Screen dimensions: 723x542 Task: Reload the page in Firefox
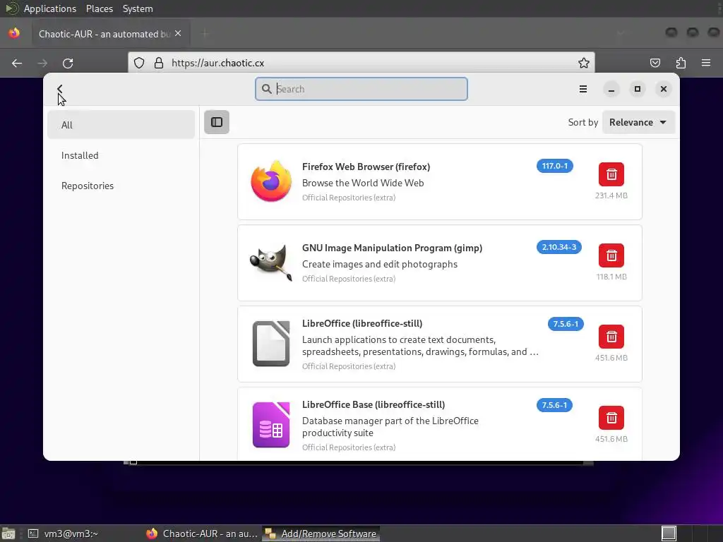coord(68,63)
